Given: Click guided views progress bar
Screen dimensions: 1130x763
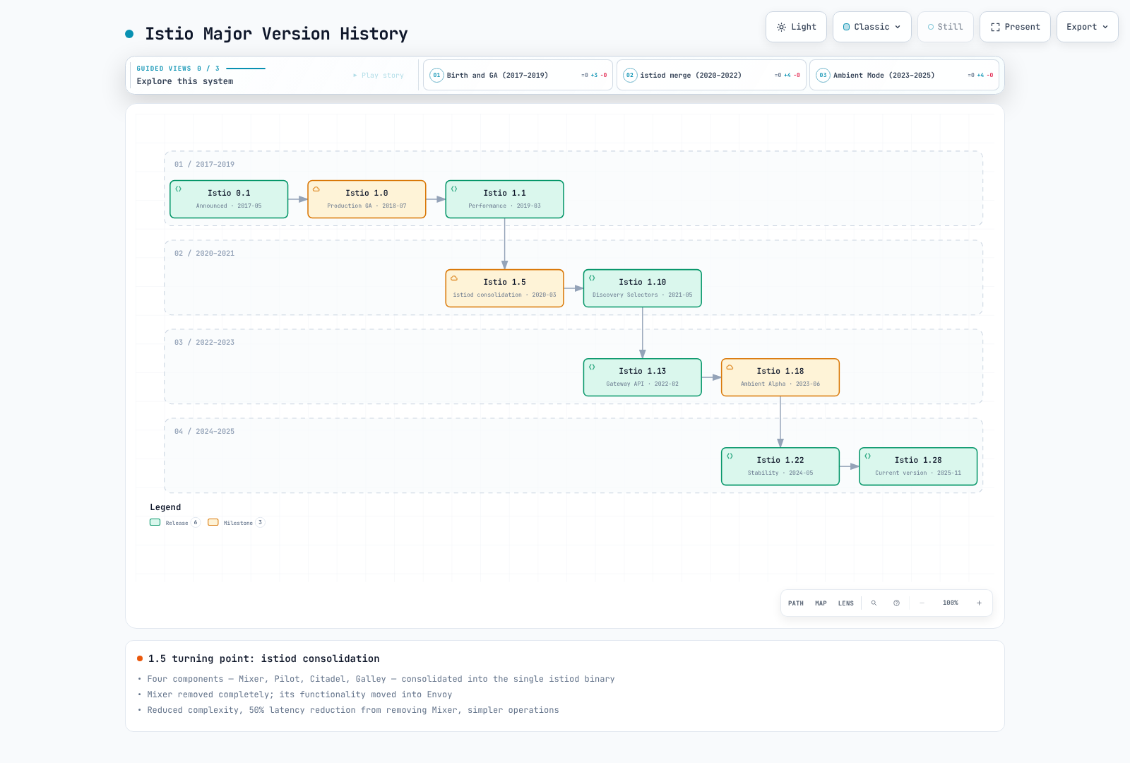Looking at the screenshot, I should 246,69.
